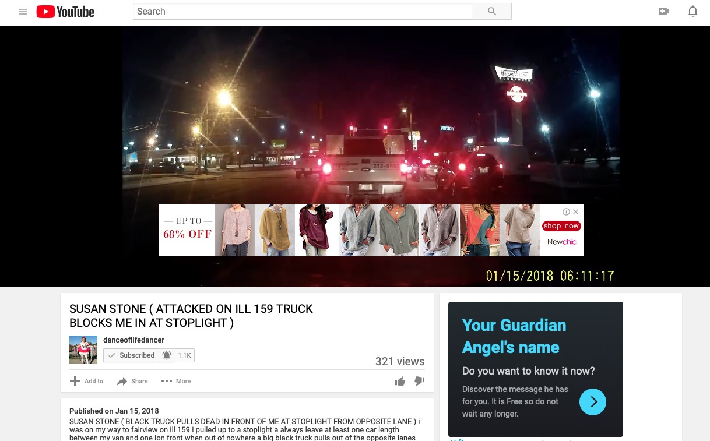Open the notifications bell in header
Viewport: 710px width, 441px height.
[693, 11]
